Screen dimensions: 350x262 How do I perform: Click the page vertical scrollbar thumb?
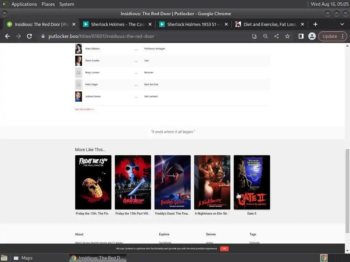click(347, 191)
